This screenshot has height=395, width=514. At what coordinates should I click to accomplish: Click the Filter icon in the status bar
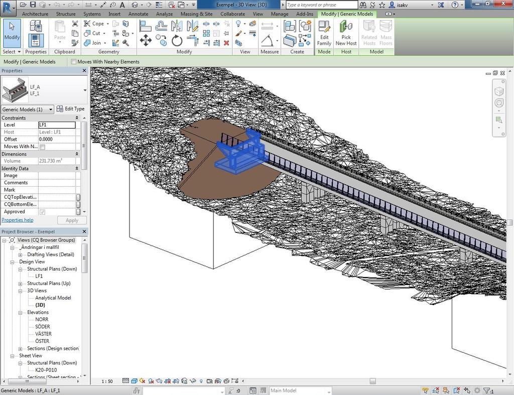(x=488, y=390)
